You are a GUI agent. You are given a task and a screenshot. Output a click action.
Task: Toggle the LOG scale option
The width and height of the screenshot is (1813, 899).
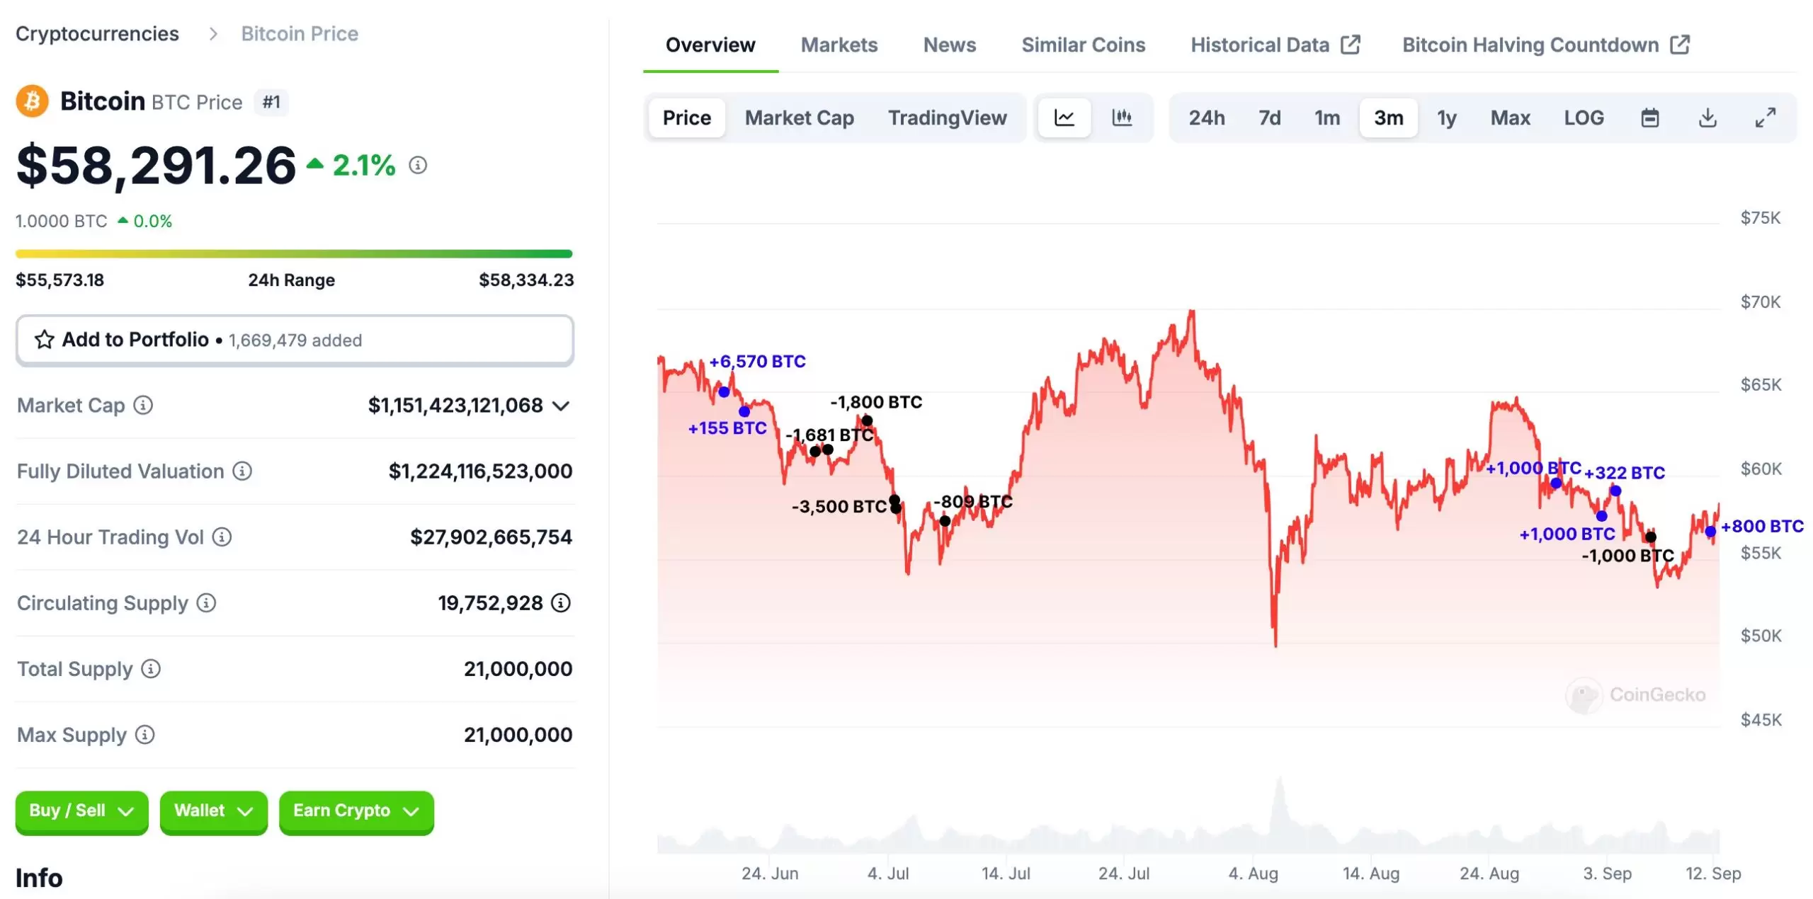[1584, 118]
